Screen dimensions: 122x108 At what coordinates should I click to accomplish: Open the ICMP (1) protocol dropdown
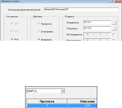pos(62,91)
